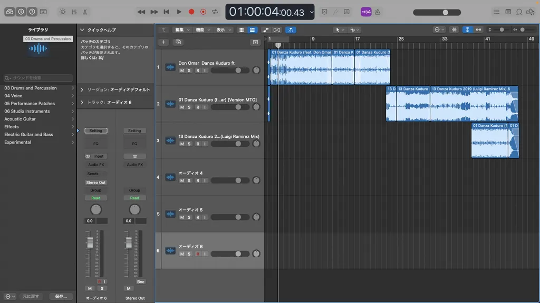The width and height of the screenshot is (540, 303).
Task: Open the Inspector info icon
Action: tap(21, 12)
